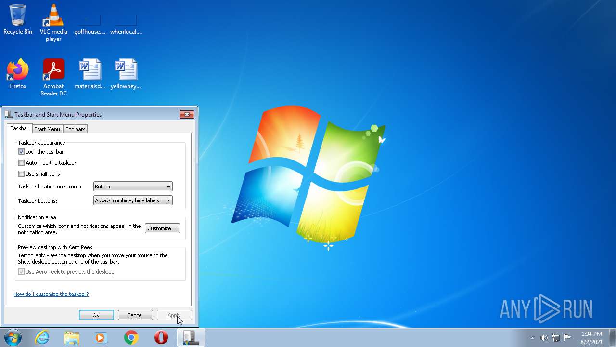
Task: Open the volume speaker tray icon
Action: coord(544,338)
